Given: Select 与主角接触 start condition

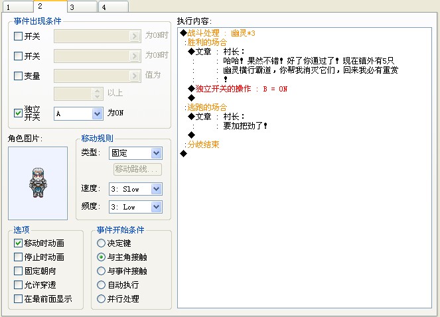Looking at the screenshot, I should (x=101, y=257).
